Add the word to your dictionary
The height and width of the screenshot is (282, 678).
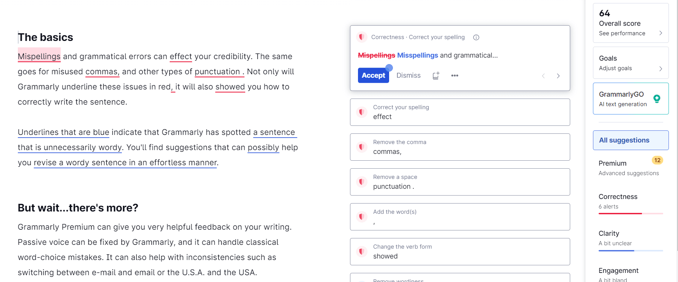tap(436, 75)
